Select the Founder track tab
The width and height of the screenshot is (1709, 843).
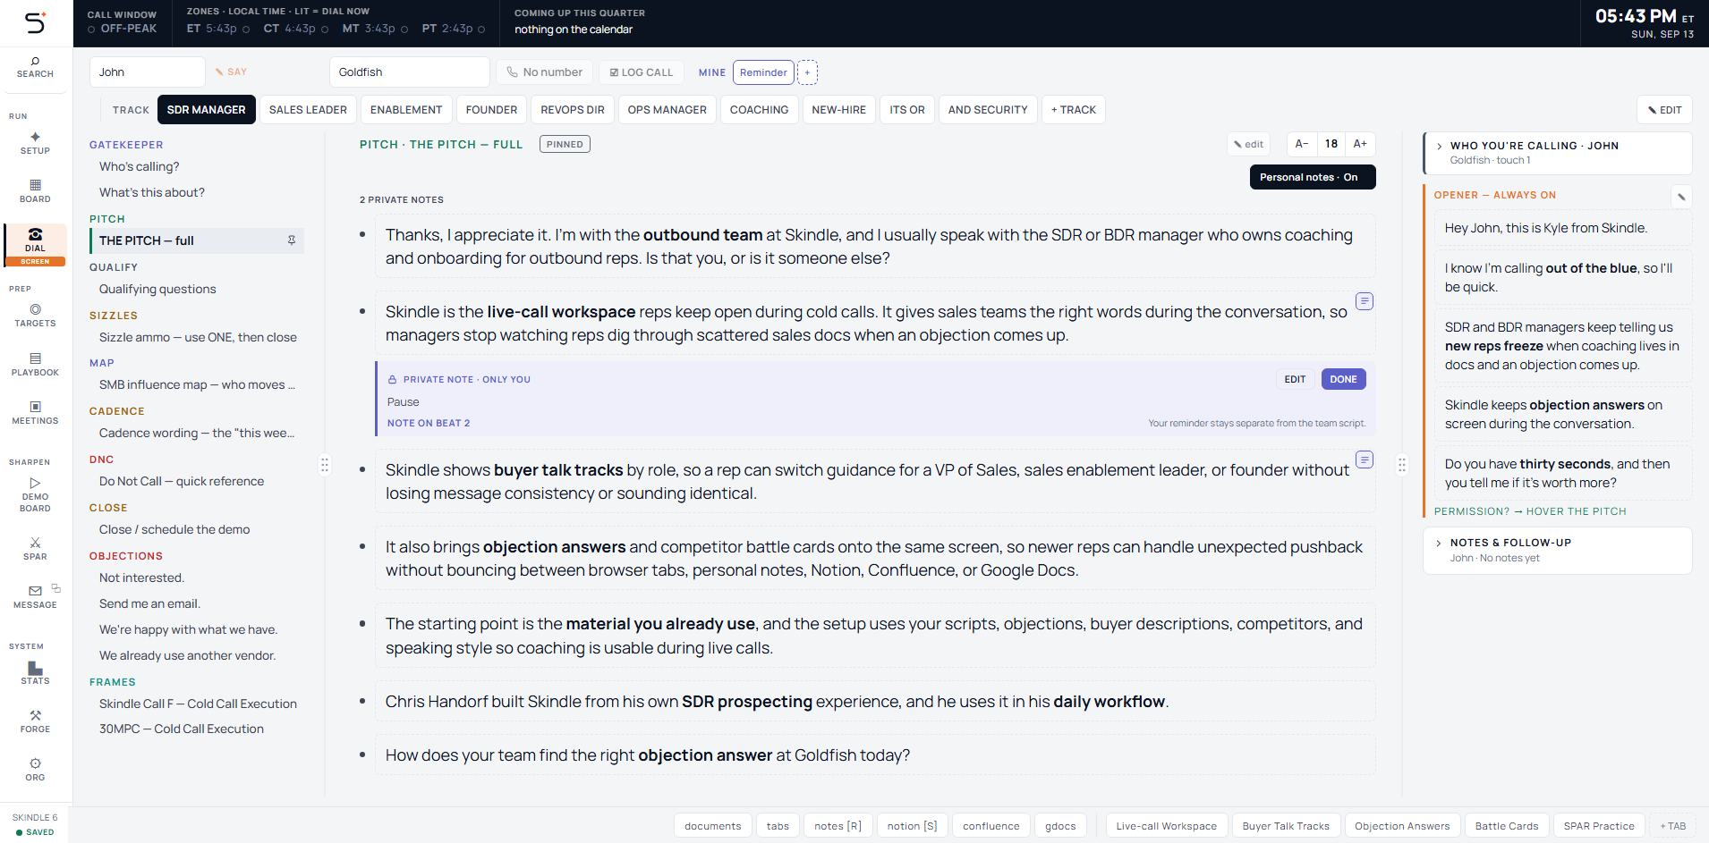coord(491,110)
